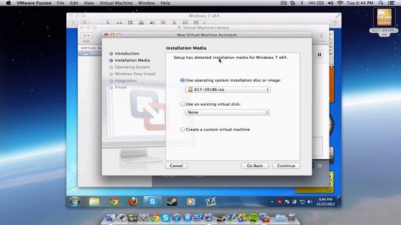Viewport: 401px width, 225px height.
Task: Open Windows Media Player from the taskbar
Action: pos(190,201)
